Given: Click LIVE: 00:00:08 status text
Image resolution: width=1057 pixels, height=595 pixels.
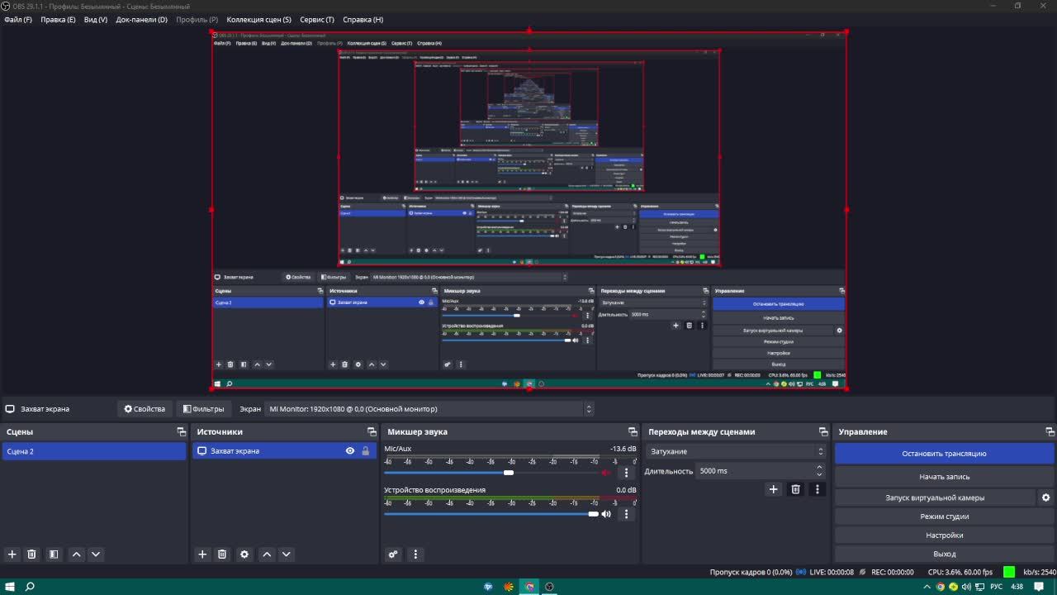Looking at the screenshot, I should (x=831, y=572).
